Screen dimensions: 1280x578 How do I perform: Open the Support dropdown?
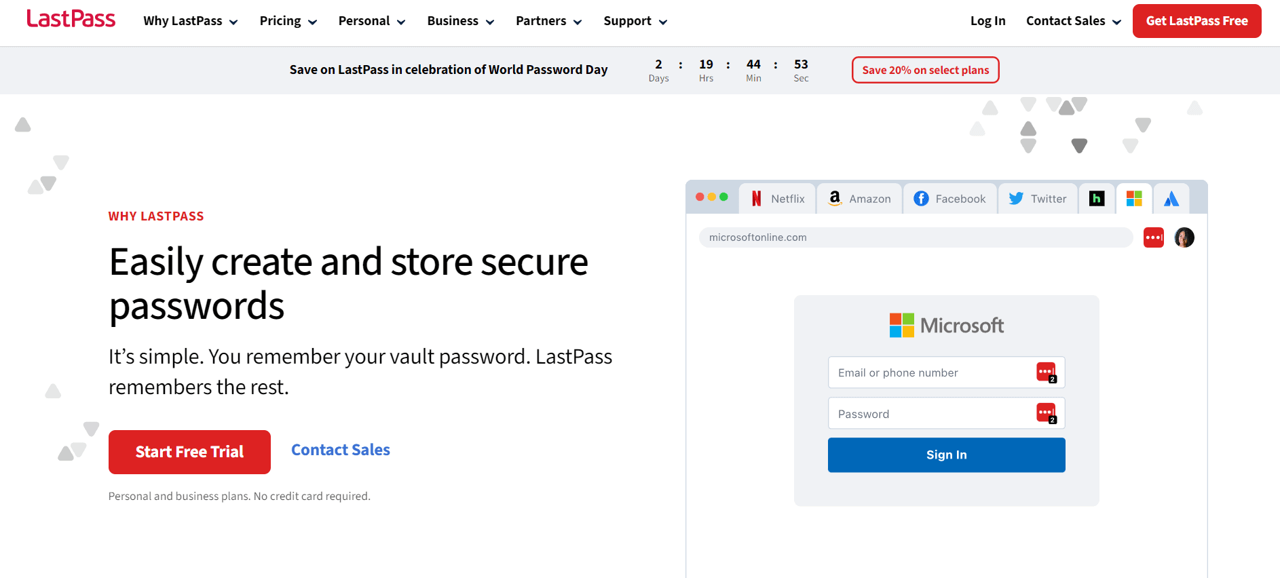pyautogui.click(x=636, y=21)
